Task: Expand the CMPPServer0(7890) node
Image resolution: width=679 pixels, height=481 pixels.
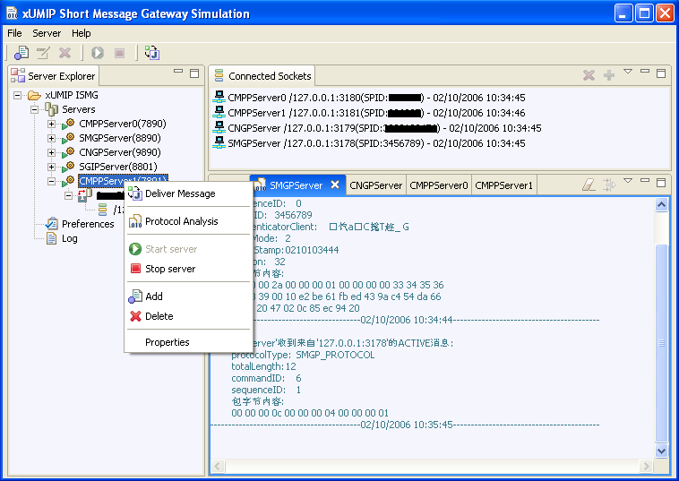Action: pos(51,124)
